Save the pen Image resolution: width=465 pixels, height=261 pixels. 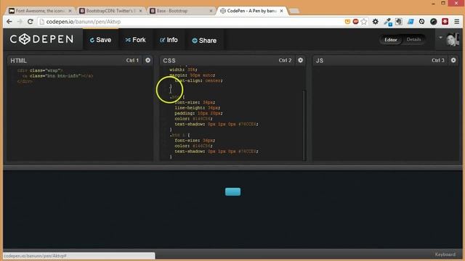[x=100, y=40]
